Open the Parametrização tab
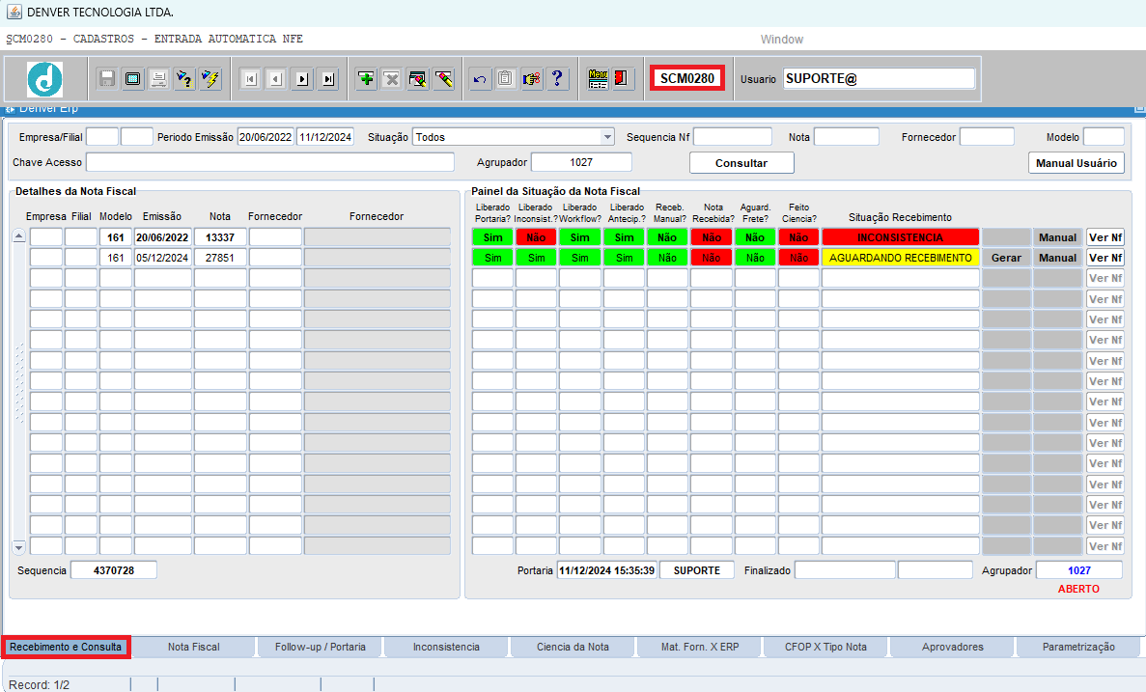This screenshot has width=1146, height=692. (1078, 647)
